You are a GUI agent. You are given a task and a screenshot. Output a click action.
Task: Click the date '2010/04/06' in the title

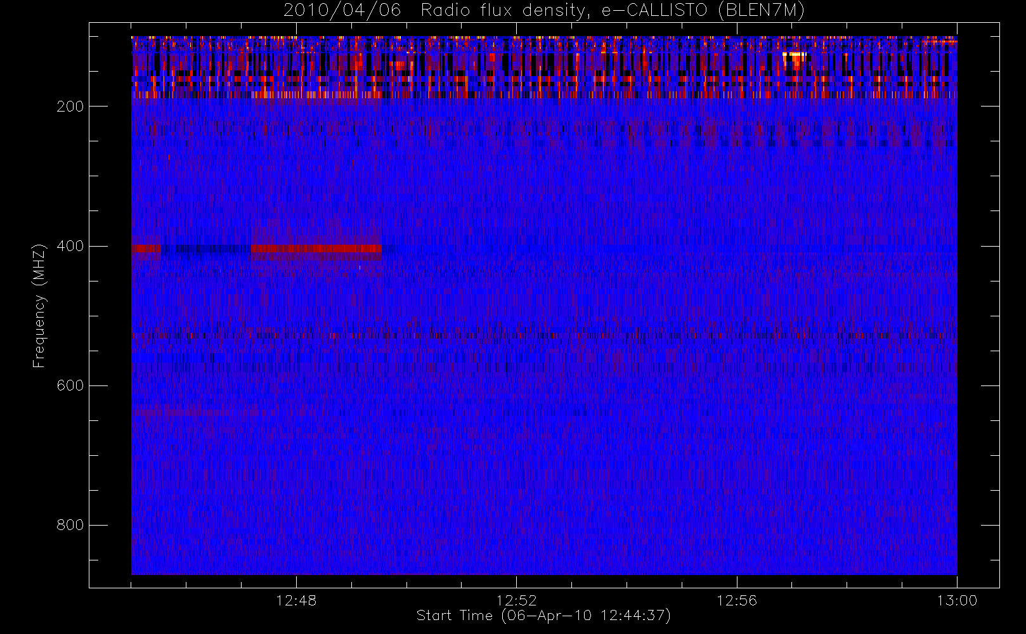click(342, 10)
